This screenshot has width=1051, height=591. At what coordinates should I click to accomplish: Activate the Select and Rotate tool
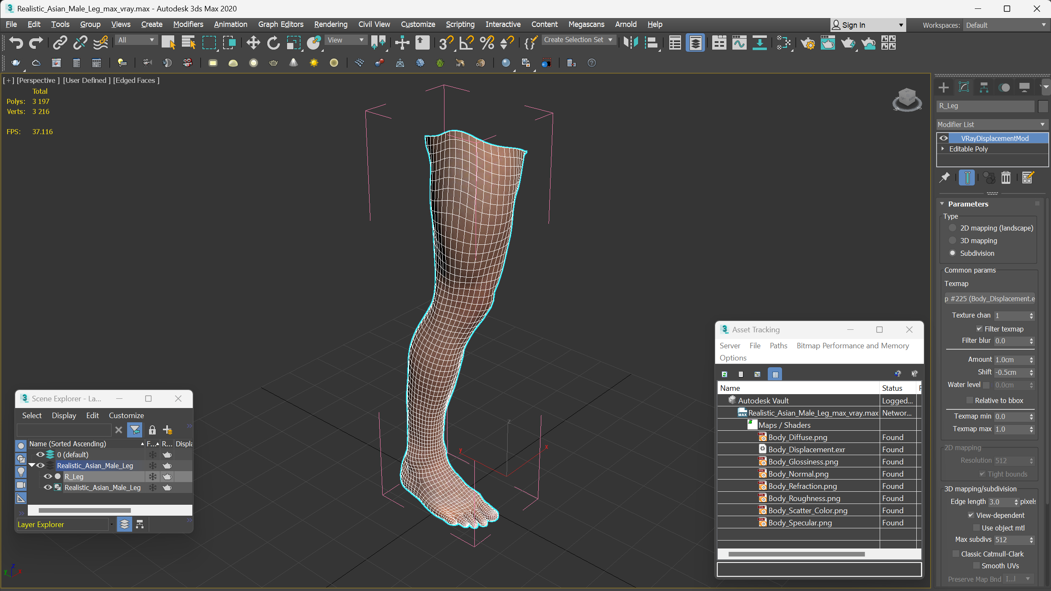tap(273, 42)
